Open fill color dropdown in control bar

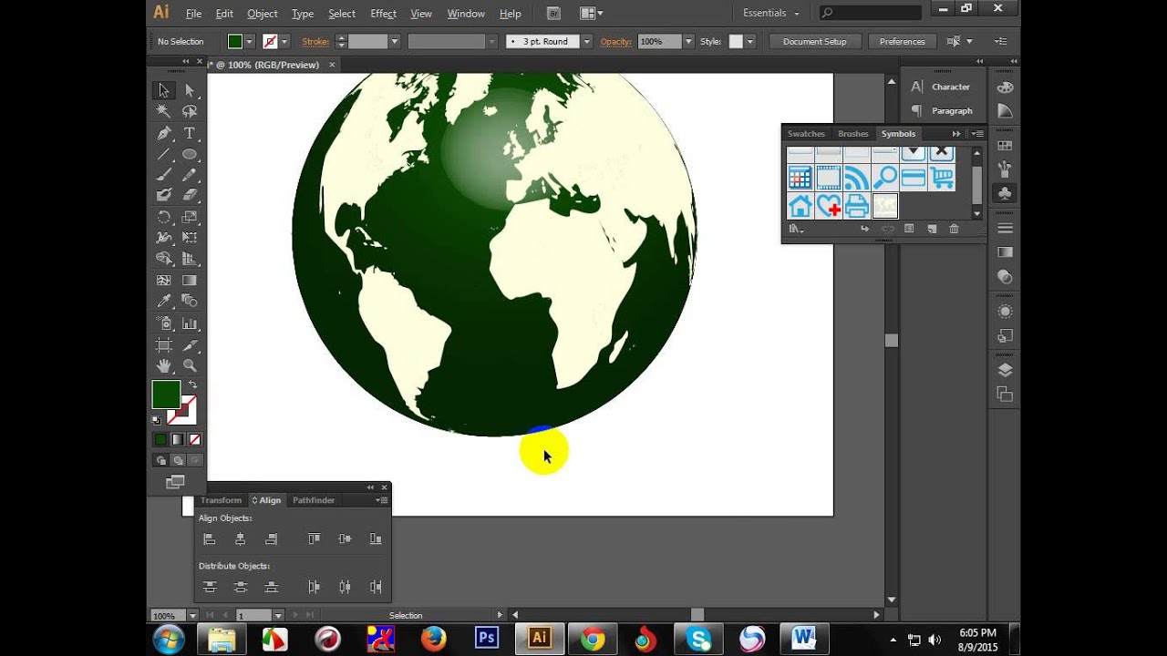249,42
